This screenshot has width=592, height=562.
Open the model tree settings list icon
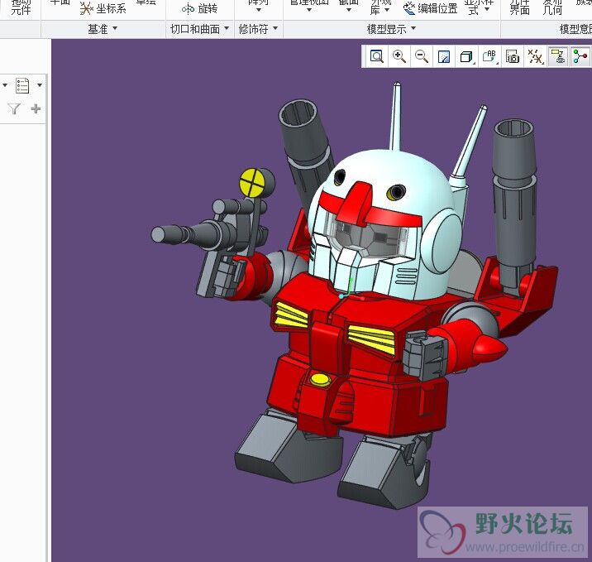[x=22, y=85]
